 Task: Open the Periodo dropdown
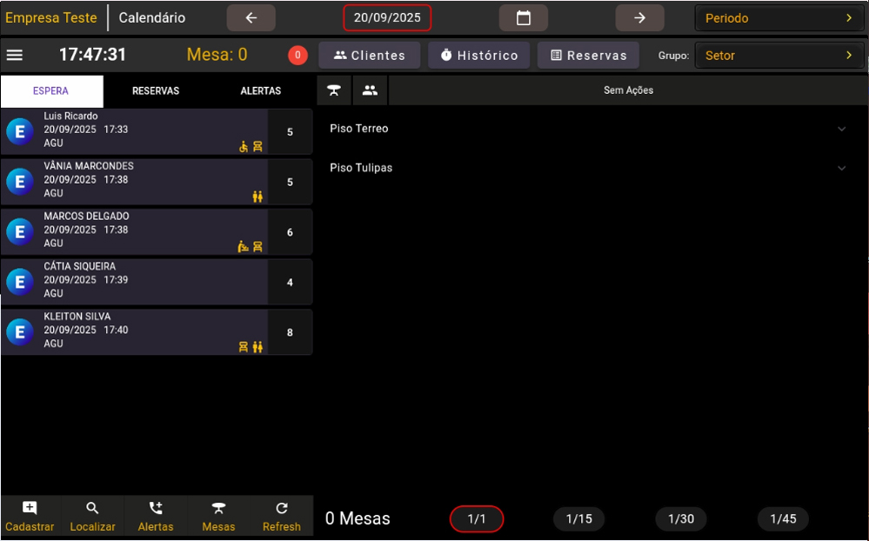click(x=779, y=18)
